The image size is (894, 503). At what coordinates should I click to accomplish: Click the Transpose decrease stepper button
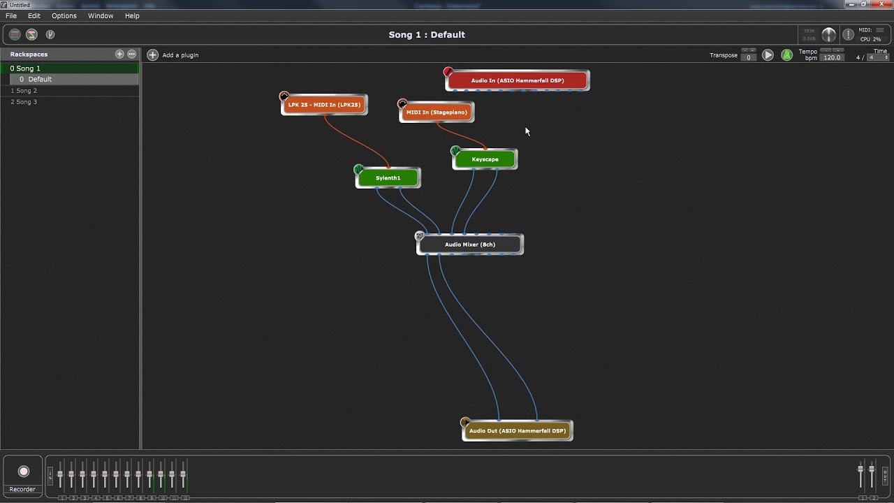[745, 50]
